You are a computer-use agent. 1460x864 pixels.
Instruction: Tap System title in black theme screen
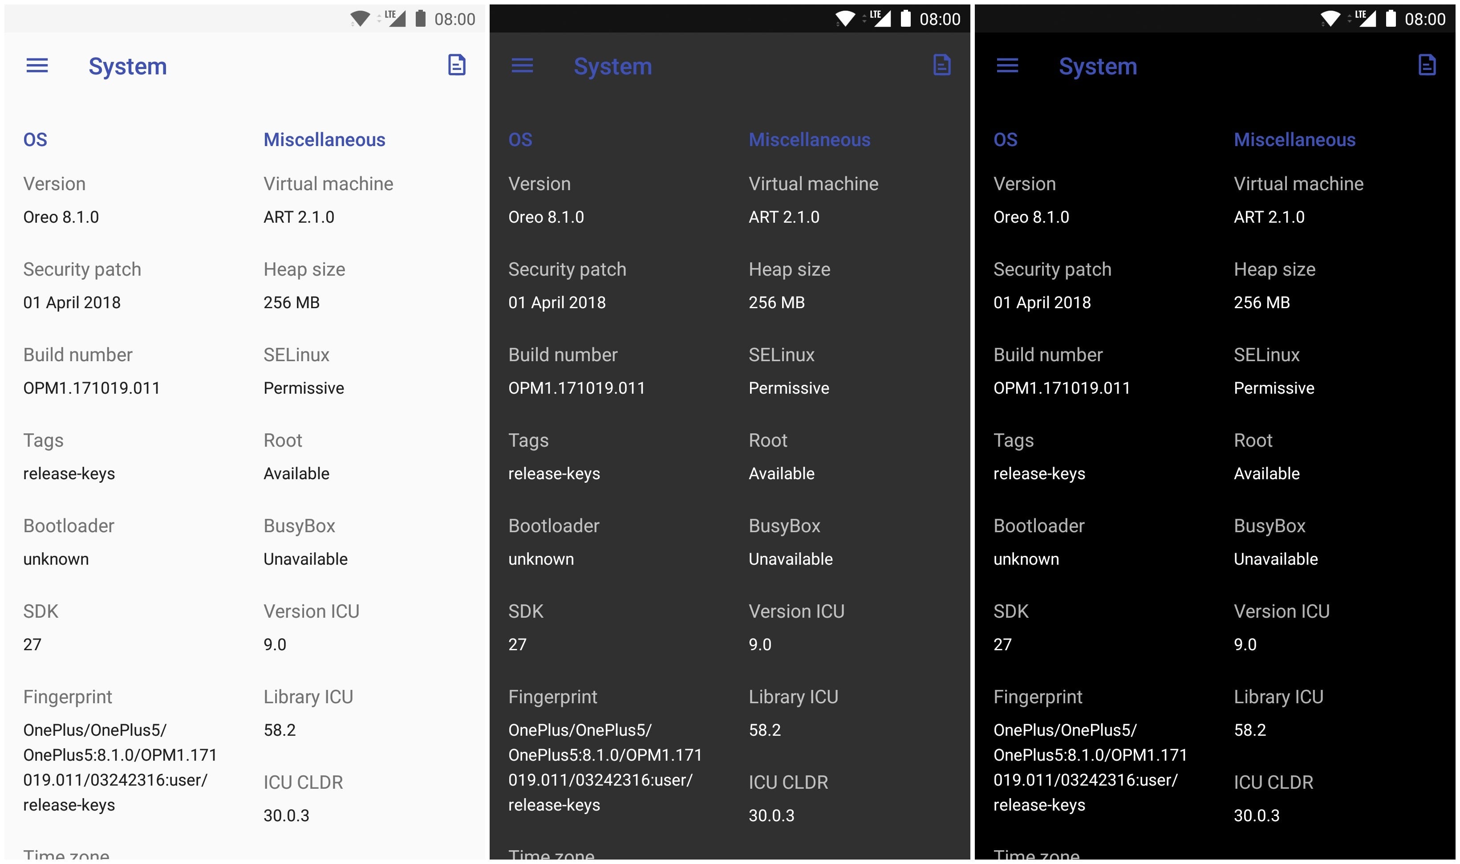click(1098, 66)
